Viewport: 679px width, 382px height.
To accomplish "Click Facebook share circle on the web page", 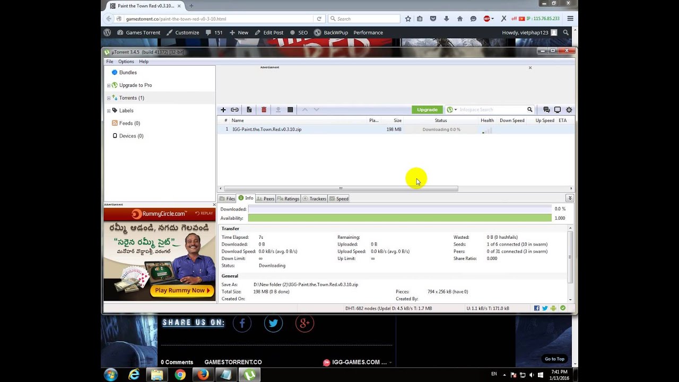I will (242, 323).
